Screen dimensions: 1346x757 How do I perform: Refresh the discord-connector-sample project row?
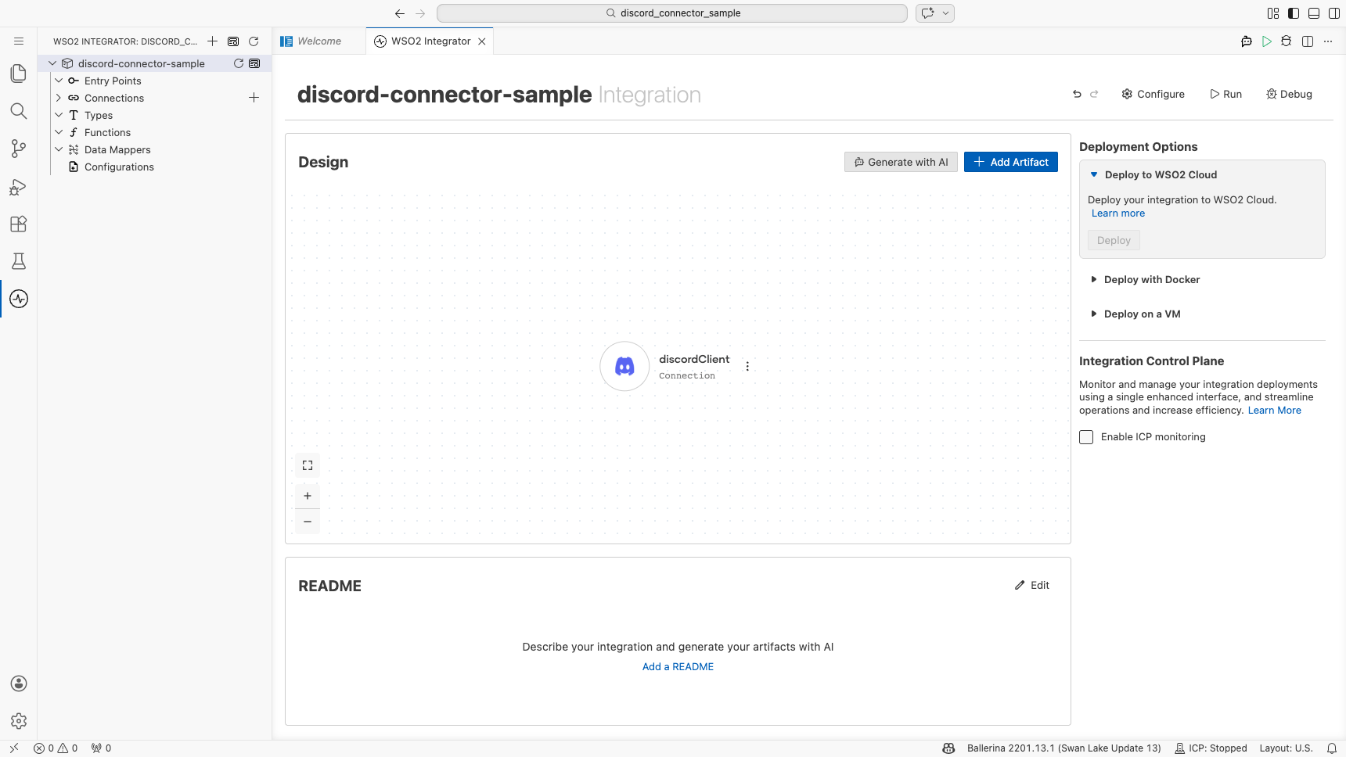[239, 63]
